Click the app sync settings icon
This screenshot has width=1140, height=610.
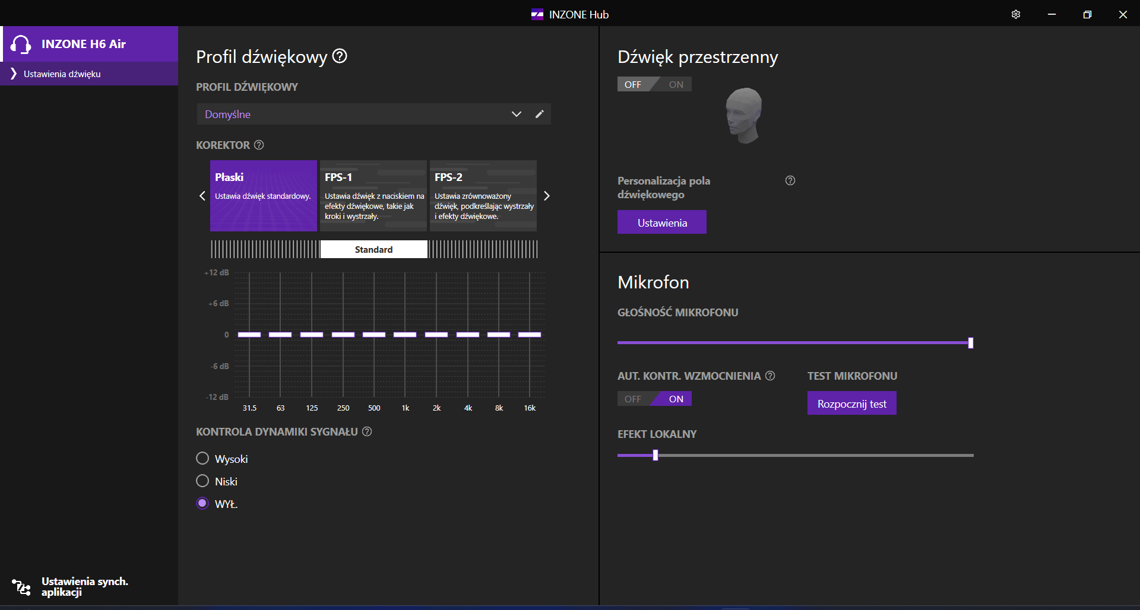pyautogui.click(x=21, y=587)
